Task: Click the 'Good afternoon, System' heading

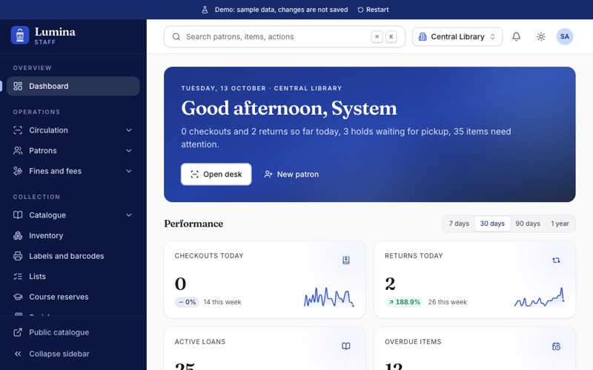Action: tap(289, 109)
